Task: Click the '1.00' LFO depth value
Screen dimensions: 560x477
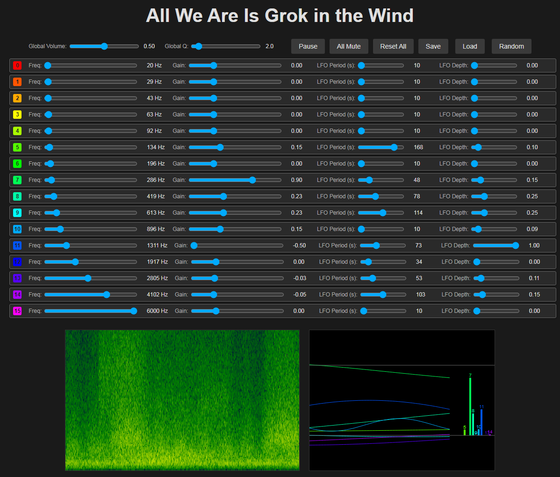Action: coord(534,246)
